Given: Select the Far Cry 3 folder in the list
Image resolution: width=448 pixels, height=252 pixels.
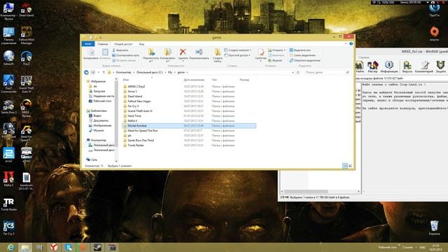Looking at the screenshot, I should (x=133, y=106).
